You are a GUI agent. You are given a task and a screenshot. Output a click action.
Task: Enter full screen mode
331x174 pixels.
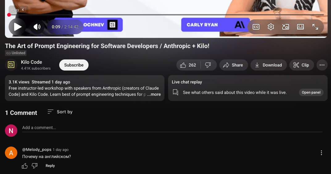click(315, 27)
